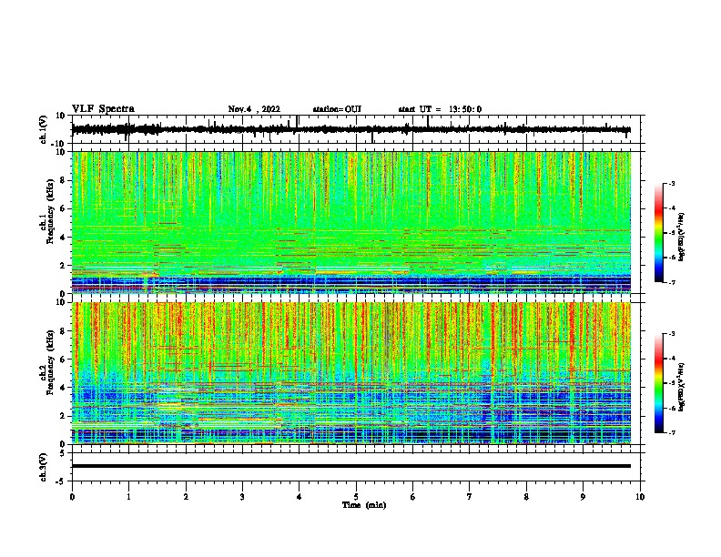Select the "start UT = 13:50: 0" text

click(x=440, y=109)
